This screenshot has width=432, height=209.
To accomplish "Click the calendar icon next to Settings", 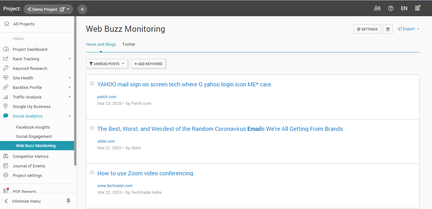I will click(388, 29).
